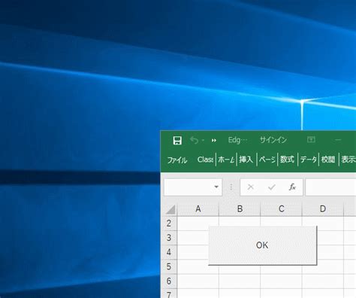Switch to the 数式 ribbon tab
This screenshot has width=356, height=298.
[x=287, y=160]
